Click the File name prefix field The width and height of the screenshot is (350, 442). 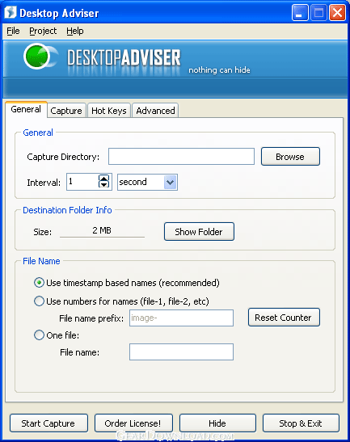181,318
